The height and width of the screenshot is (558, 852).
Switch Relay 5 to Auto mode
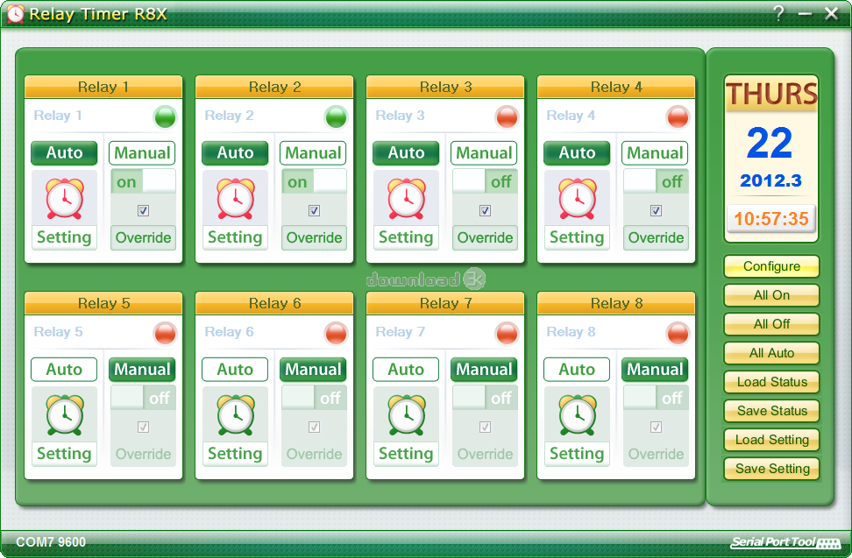coord(64,370)
